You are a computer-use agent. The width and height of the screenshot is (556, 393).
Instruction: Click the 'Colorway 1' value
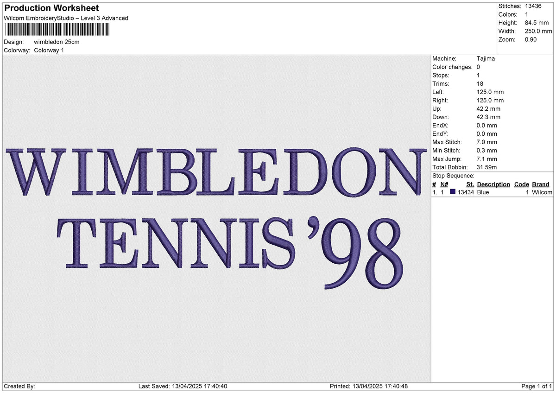tap(49, 50)
